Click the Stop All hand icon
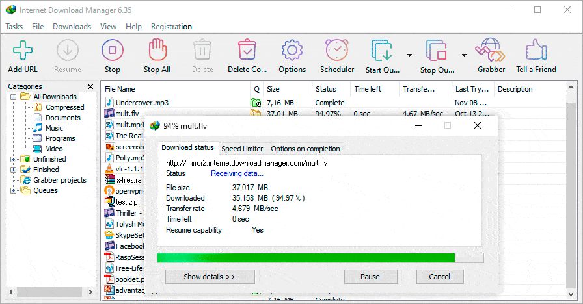Image resolution: width=583 pixels, height=304 pixels. 157,51
